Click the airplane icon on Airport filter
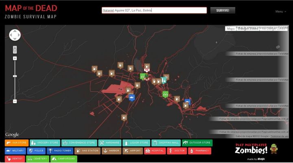This screenshot has width=293, height=163. pyautogui.click(x=126, y=151)
